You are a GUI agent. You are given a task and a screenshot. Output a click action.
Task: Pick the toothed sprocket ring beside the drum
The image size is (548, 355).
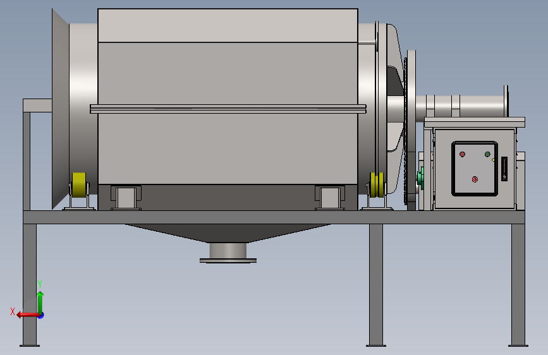pos(405,131)
